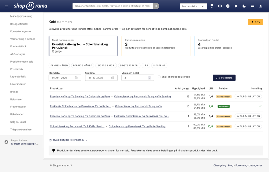Screen dimensions: 269x173
Task: Click the search input field
Action: tap(113, 6)
